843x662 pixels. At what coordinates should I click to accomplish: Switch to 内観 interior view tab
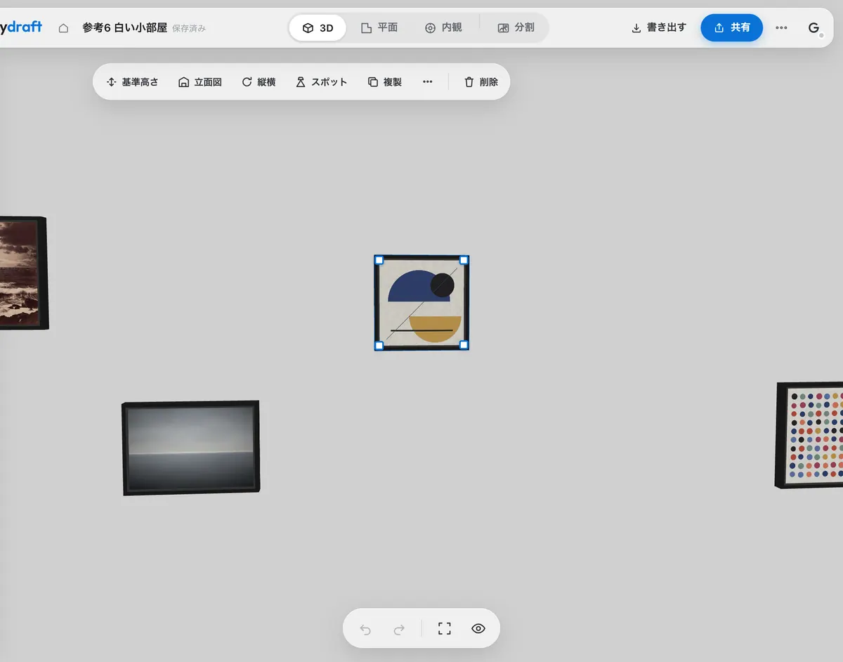point(443,28)
